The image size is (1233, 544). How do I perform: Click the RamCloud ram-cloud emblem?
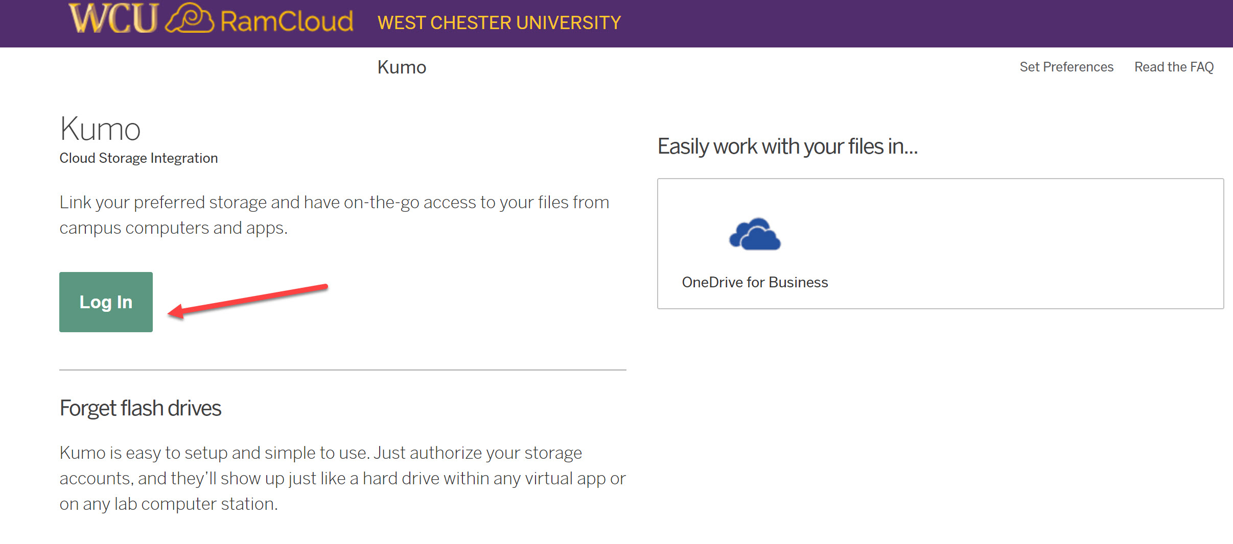click(x=189, y=18)
